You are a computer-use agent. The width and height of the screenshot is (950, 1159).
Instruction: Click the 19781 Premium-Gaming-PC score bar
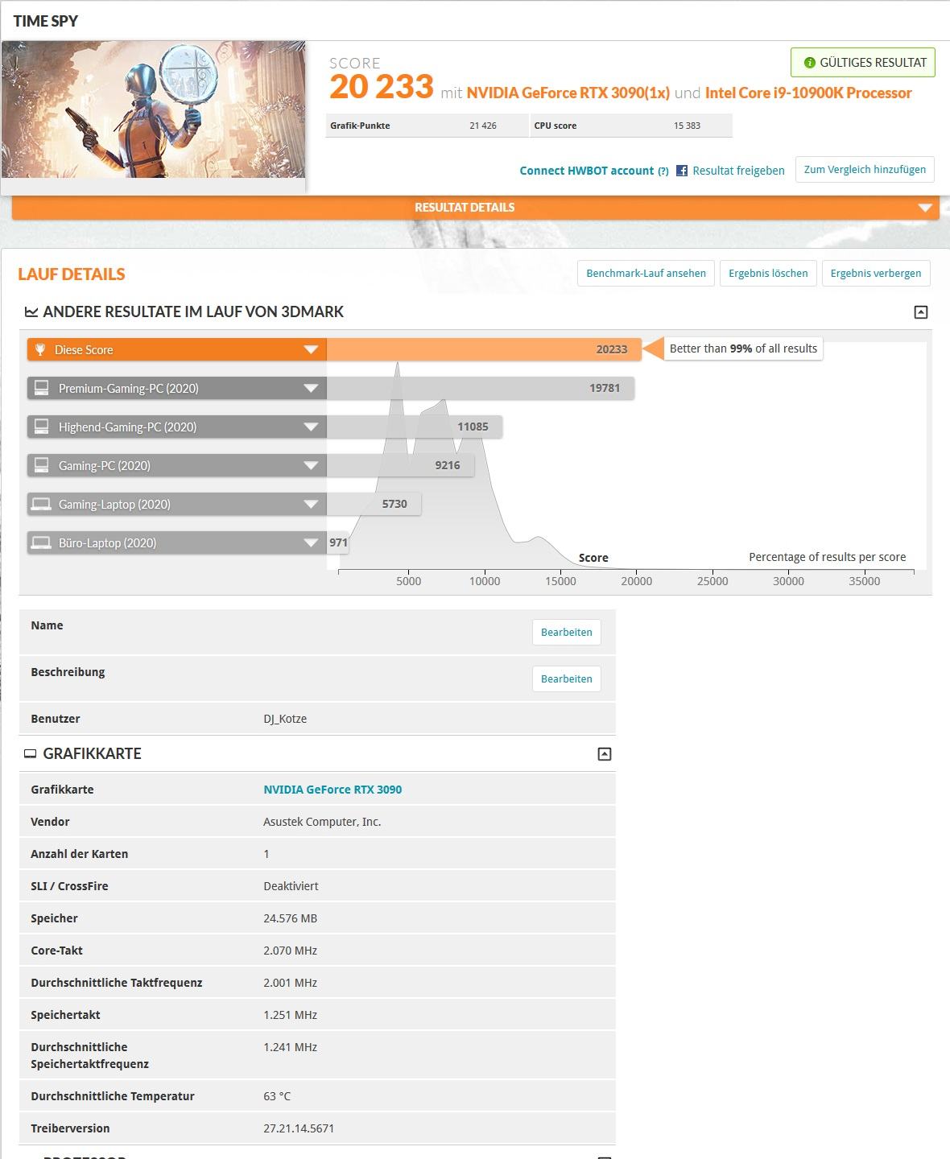[x=481, y=388]
